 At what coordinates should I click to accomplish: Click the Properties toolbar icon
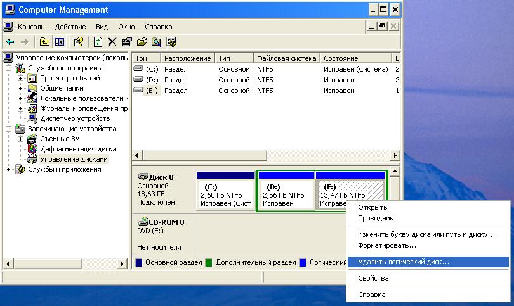click(127, 42)
